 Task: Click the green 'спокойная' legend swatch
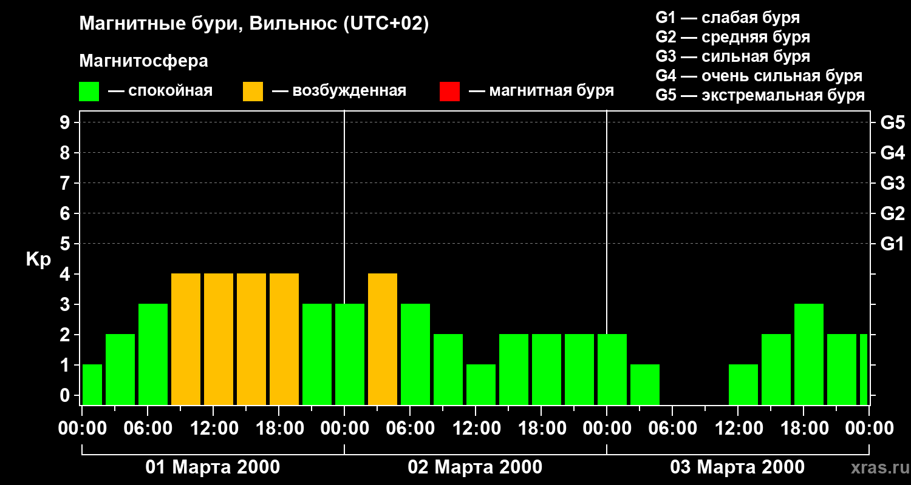pyautogui.click(x=89, y=92)
